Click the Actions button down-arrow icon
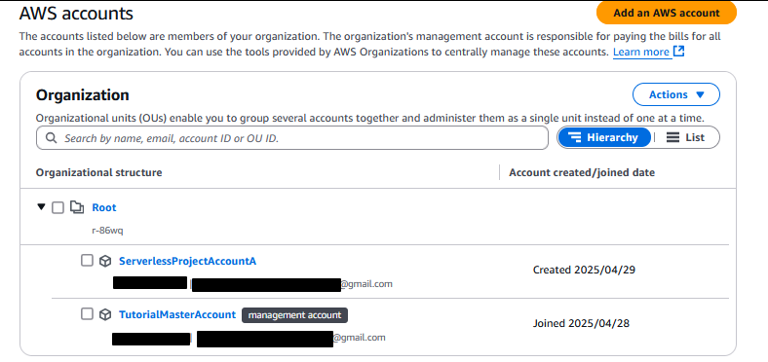The image size is (768, 362). point(700,95)
